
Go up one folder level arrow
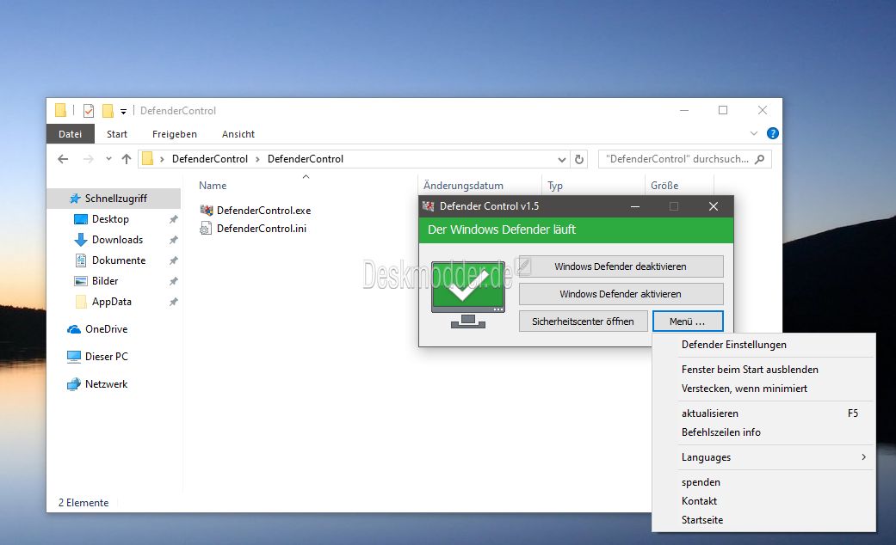click(127, 159)
